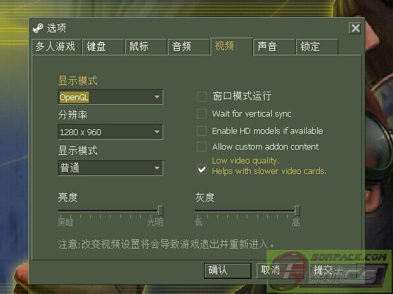
Task: Click the 取消 cancel button
Action: (280, 270)
